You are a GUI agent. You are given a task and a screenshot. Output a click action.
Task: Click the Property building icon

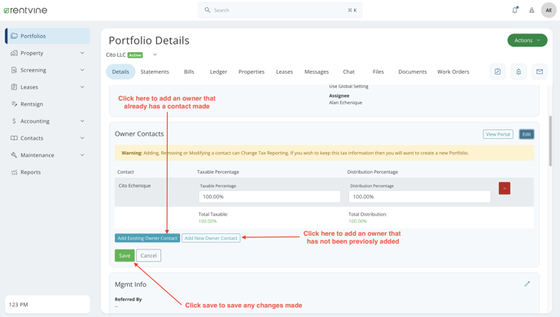[x=14, y=53]
